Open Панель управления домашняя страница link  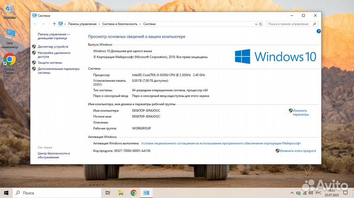pos(54,36)
